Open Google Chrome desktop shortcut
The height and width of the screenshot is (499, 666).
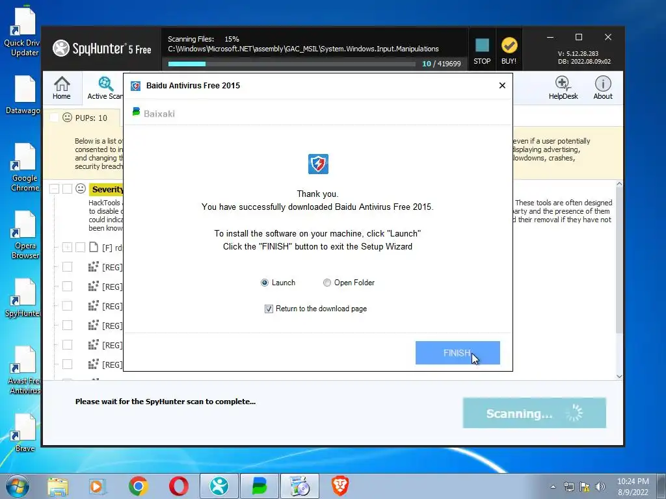pyautogui.click(x=24, y=167)
